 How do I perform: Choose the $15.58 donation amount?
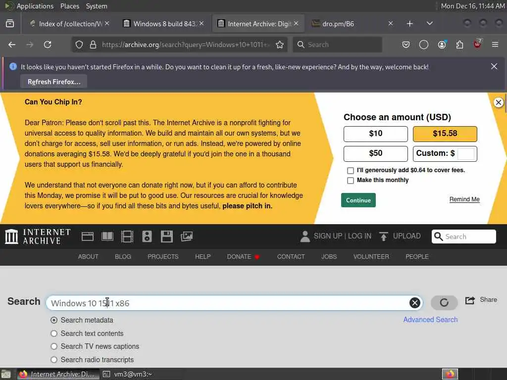point(445,134)
